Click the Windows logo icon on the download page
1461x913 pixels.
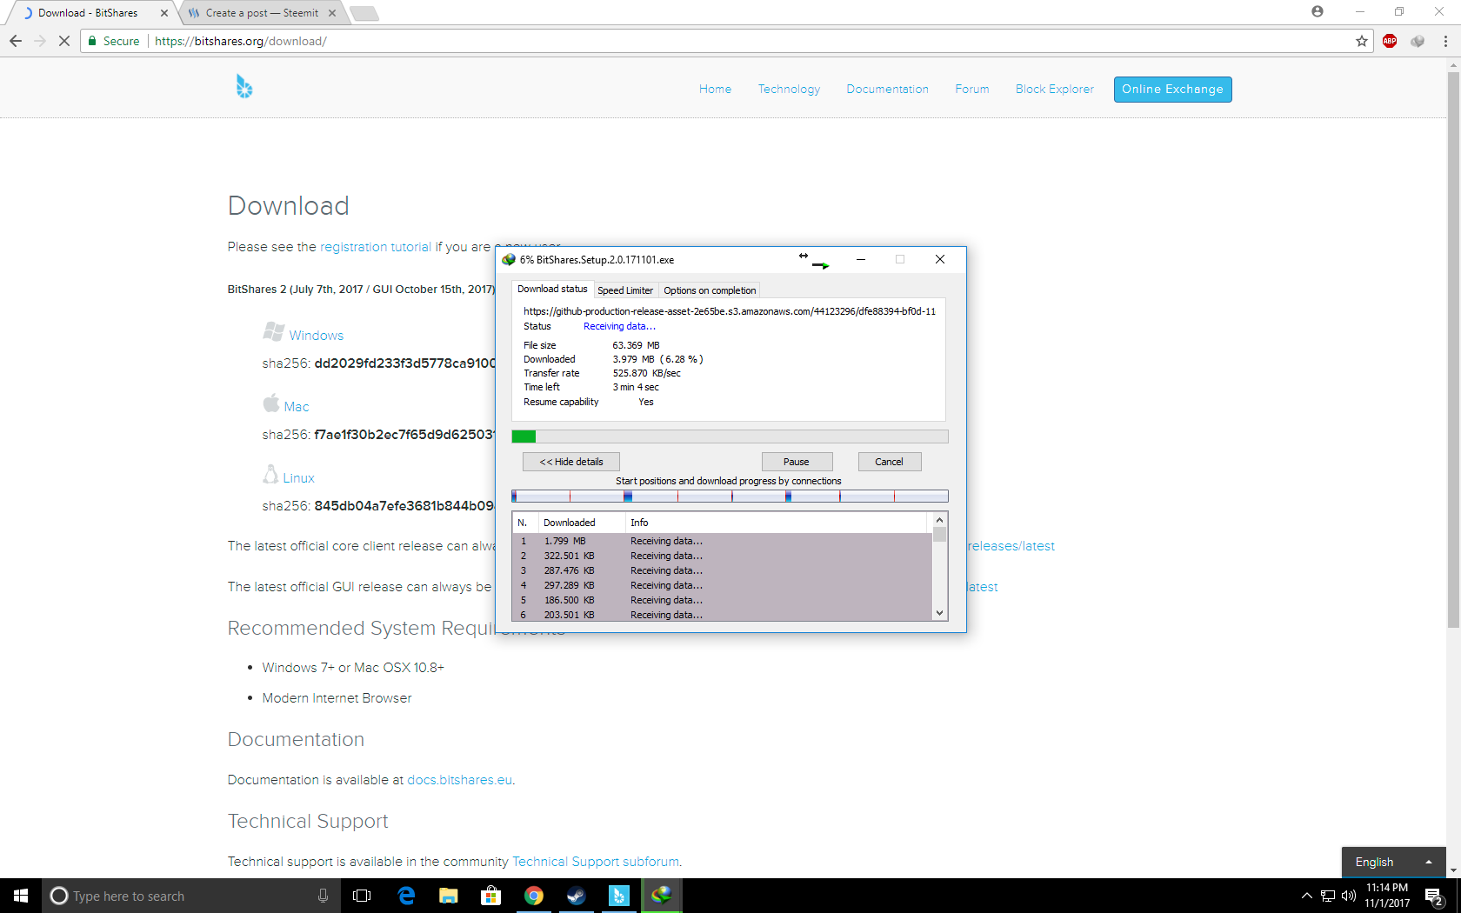click(x=274, y=331)
